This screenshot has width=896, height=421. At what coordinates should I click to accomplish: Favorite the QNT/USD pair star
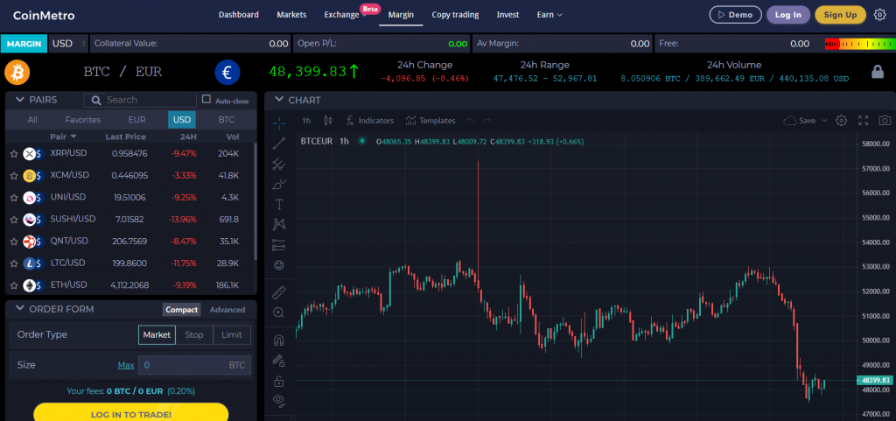coord(14,242)
